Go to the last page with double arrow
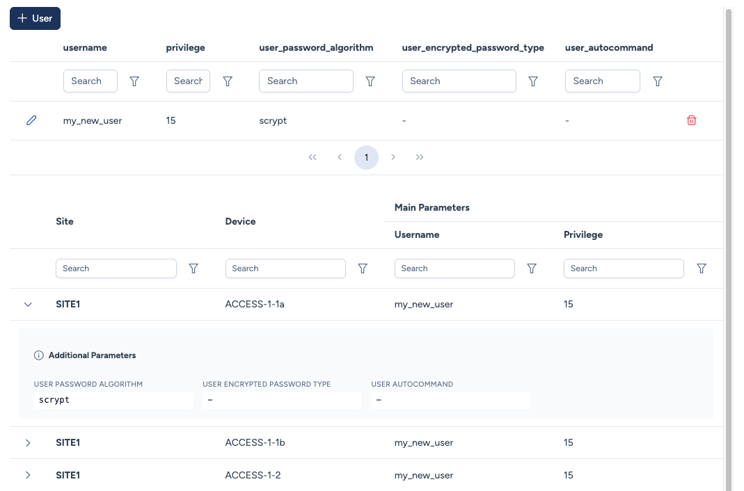Screen dimensions: 744x491 [420, 157]
